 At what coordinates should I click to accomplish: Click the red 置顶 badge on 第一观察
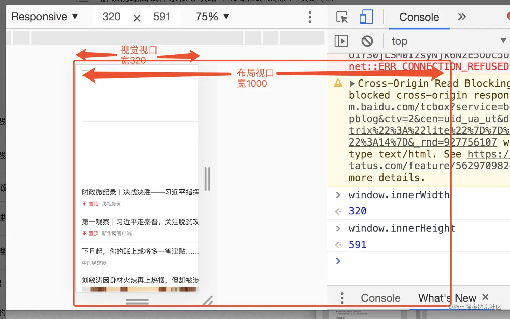coord(90,233)
